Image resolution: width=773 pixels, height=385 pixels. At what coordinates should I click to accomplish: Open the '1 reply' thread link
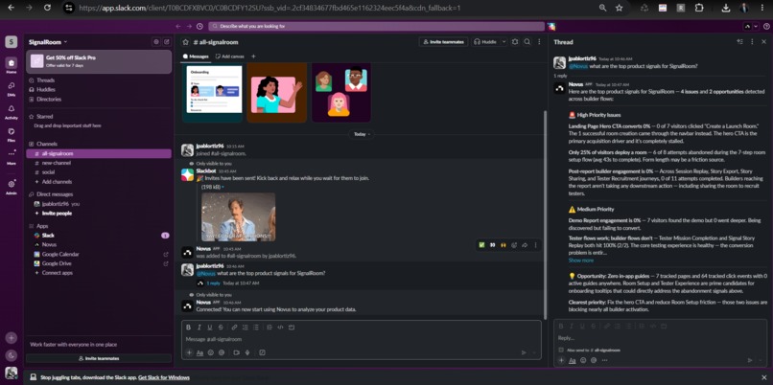(214, 283)
